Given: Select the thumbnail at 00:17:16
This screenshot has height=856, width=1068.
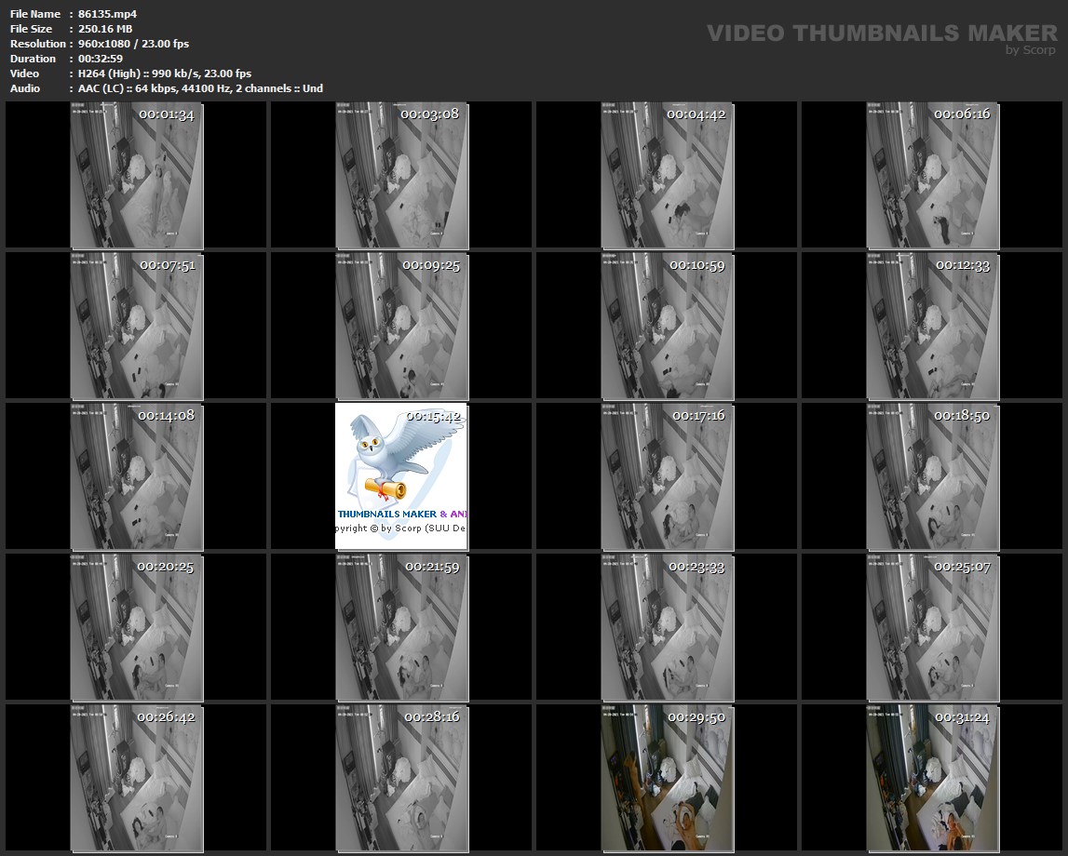Looking at the screenshot, I should point(667,476).
